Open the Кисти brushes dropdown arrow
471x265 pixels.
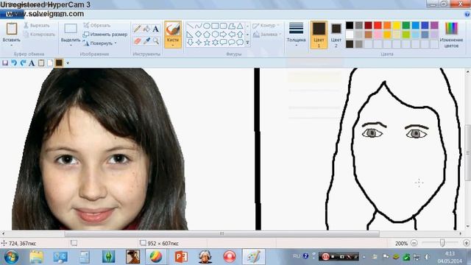pos(173,46)
